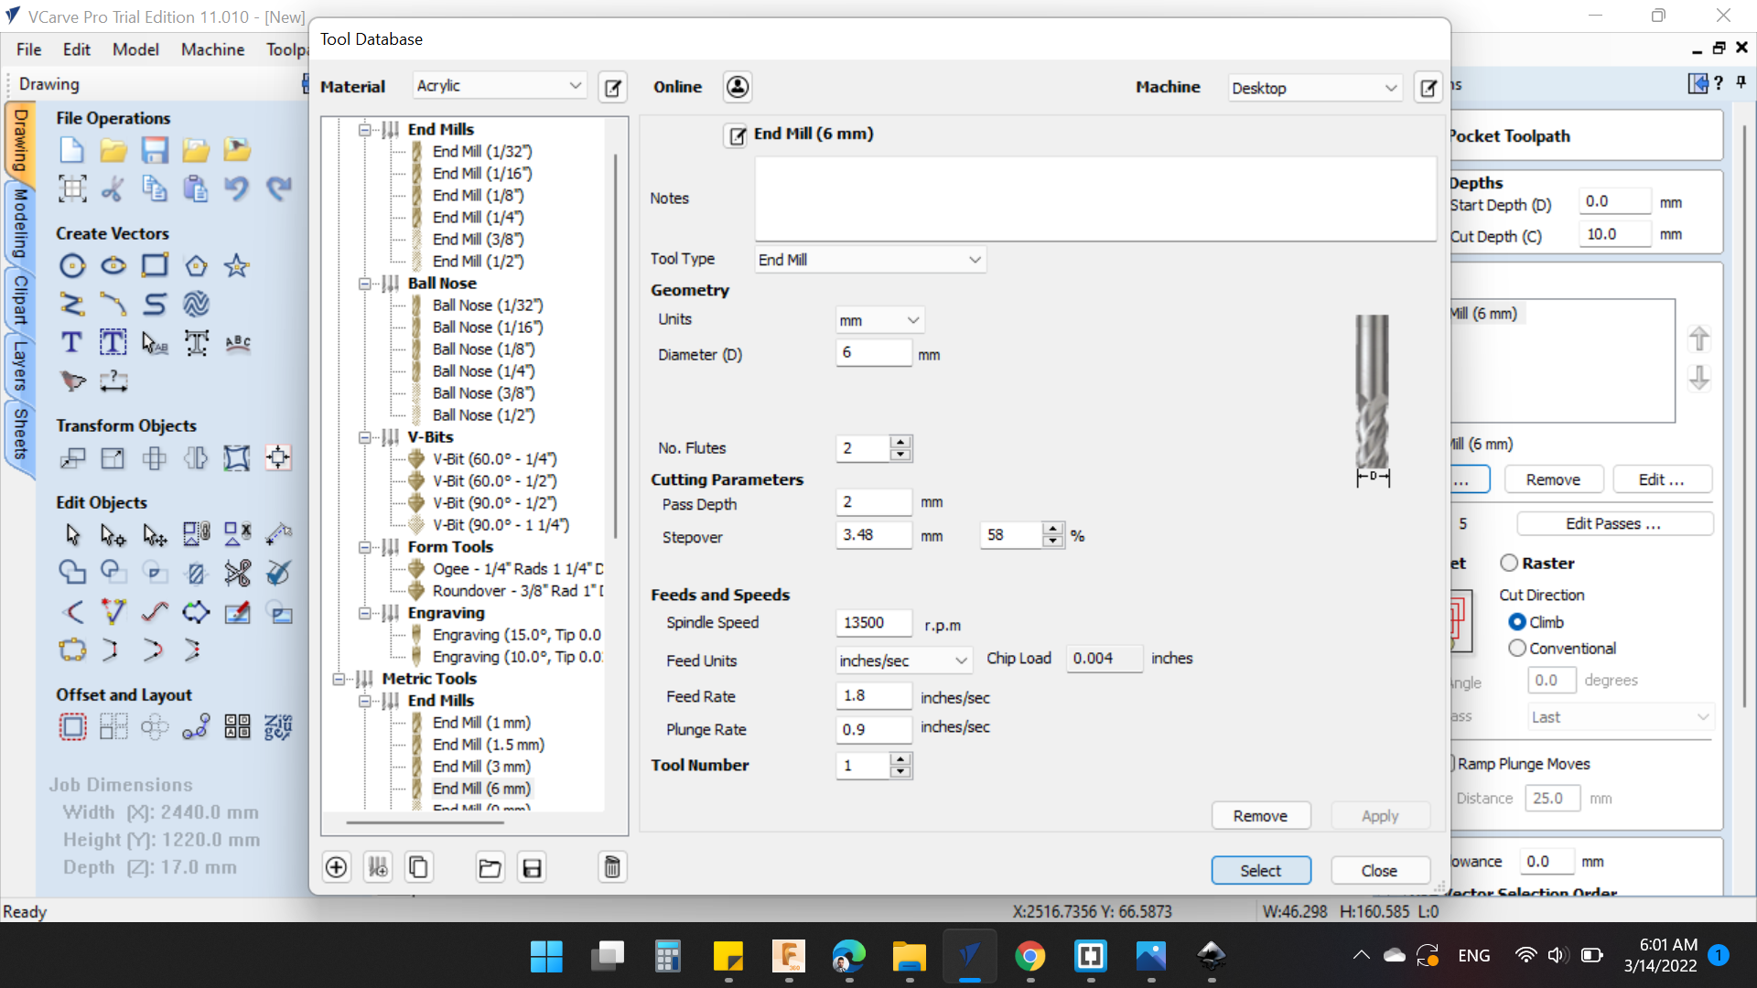Select the Draw Polygon tool

196,266
